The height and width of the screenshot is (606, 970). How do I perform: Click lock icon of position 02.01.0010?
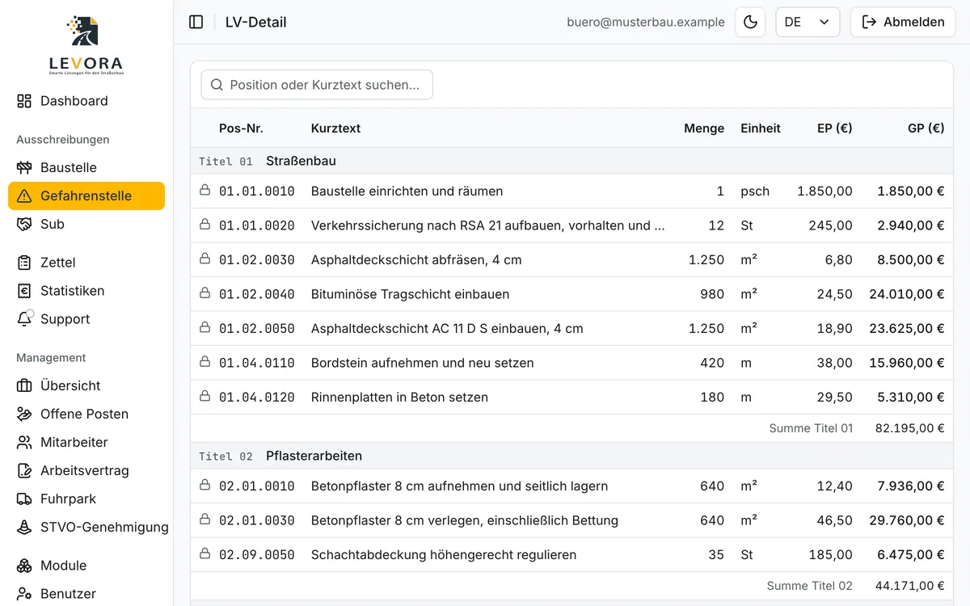[x=205, y=486]
